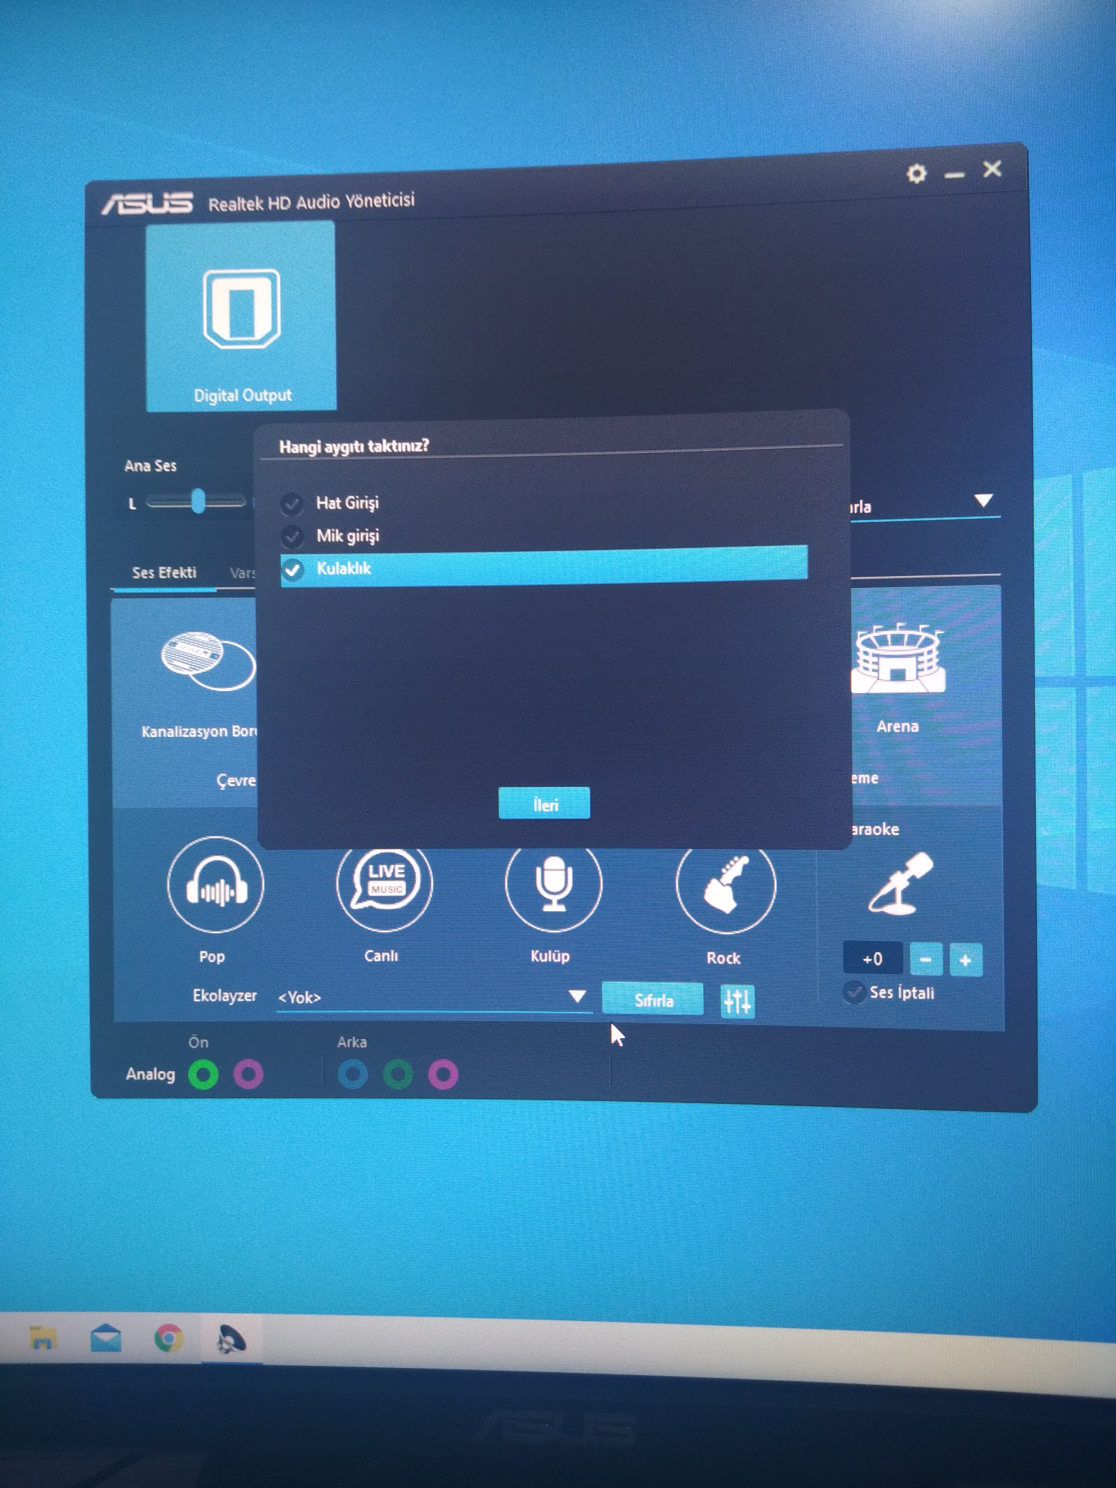Open the graphic equalizer sliders icon

tap(737, 1002)
